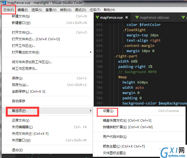Click 全部保存(L) menu entry

click(48, 92)
